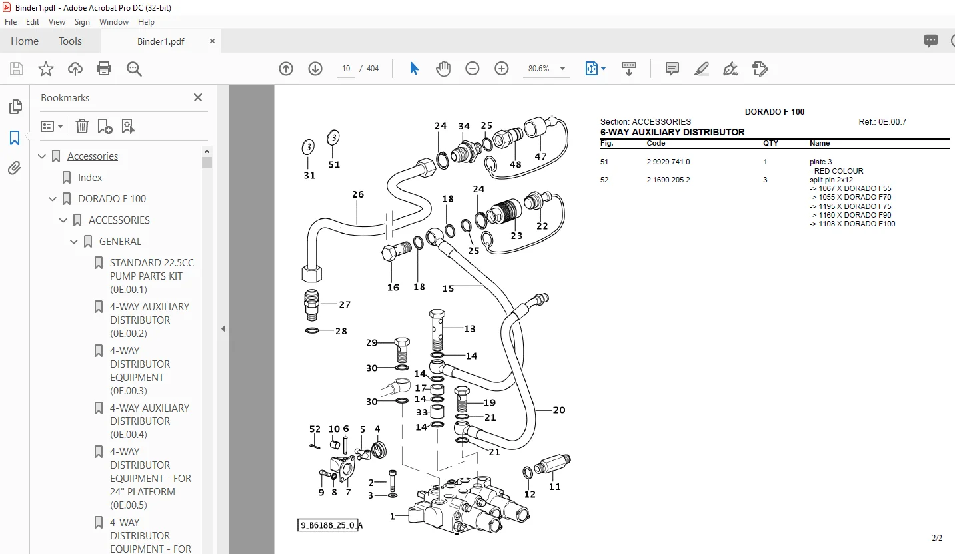Click the Ref.: 0E.00.7 text
Viewport: 955px width, 554px height.
click(x=882, y=122)
